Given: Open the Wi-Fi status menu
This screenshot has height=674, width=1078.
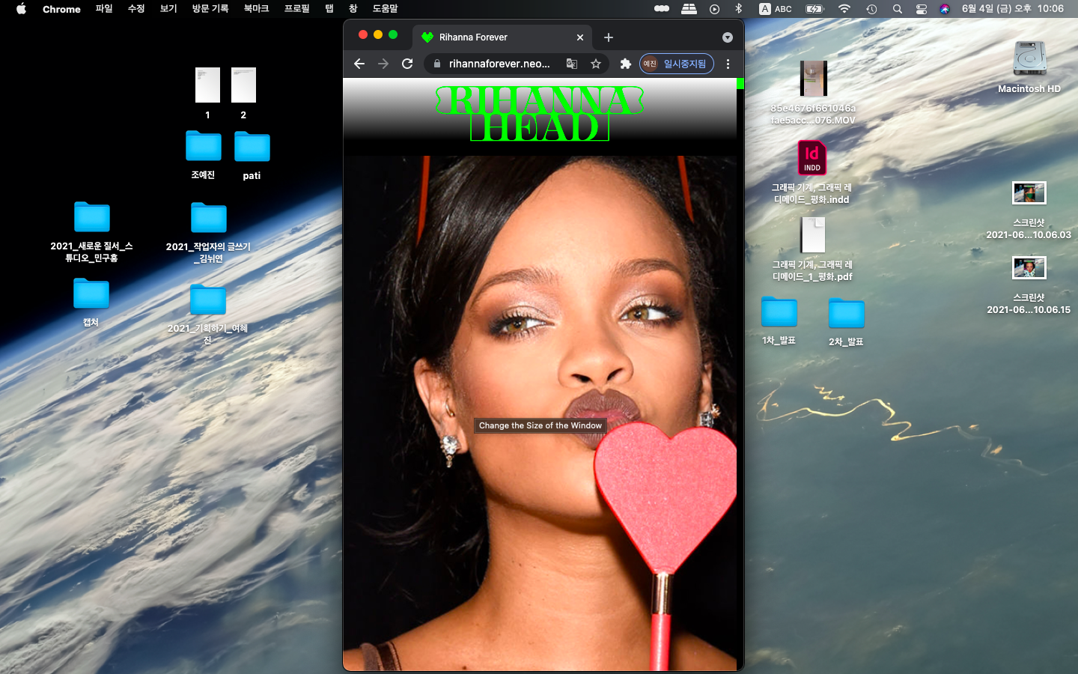Looking at the screenshot, I should coord(844,9).
